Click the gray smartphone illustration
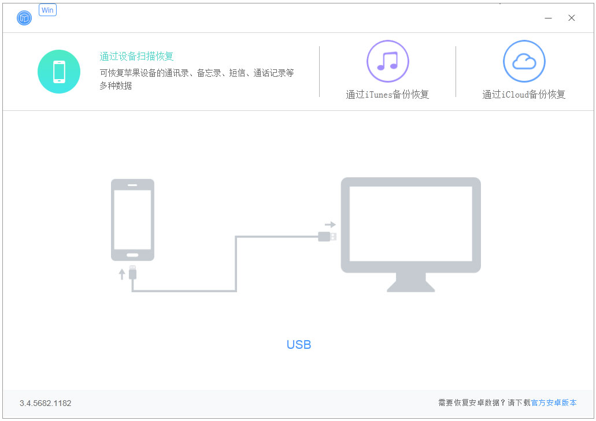The image size is (596, 421). pos(132,219)
